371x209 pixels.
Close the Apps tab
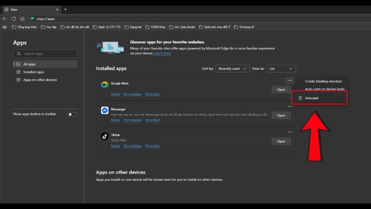point(57,9)
